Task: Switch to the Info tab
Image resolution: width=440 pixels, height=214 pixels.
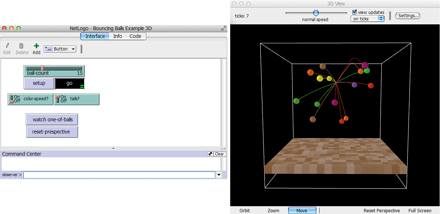Action: pyautogui.click(x=117, y=36)
